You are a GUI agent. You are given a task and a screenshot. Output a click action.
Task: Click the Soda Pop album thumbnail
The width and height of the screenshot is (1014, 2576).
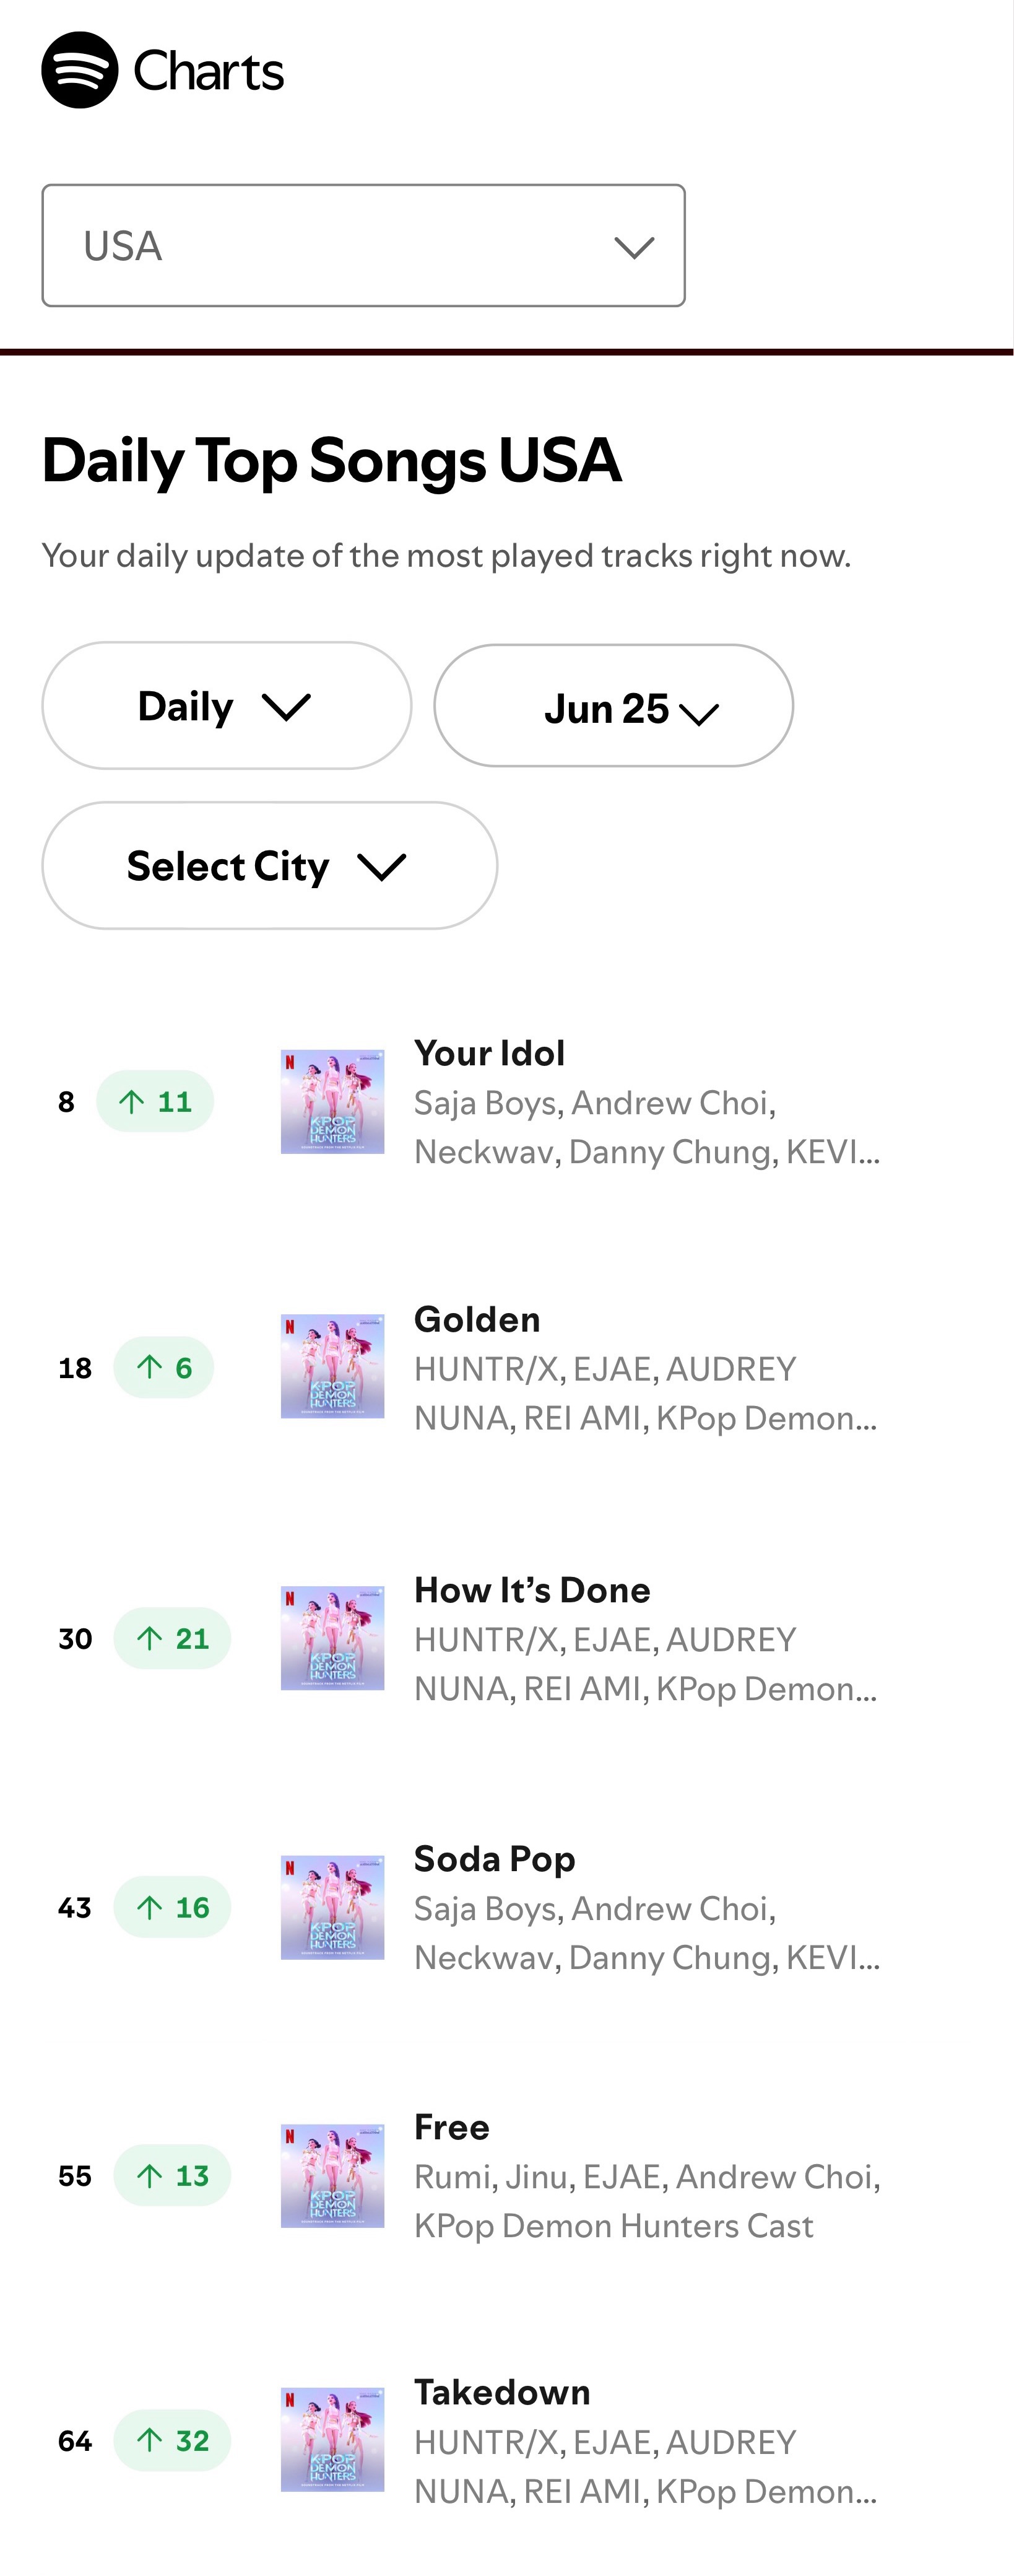tap(332, 1907)
